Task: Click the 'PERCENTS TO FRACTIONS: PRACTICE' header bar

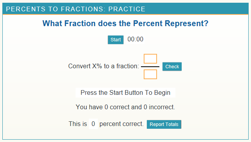Action: click(x=125, y=9)
